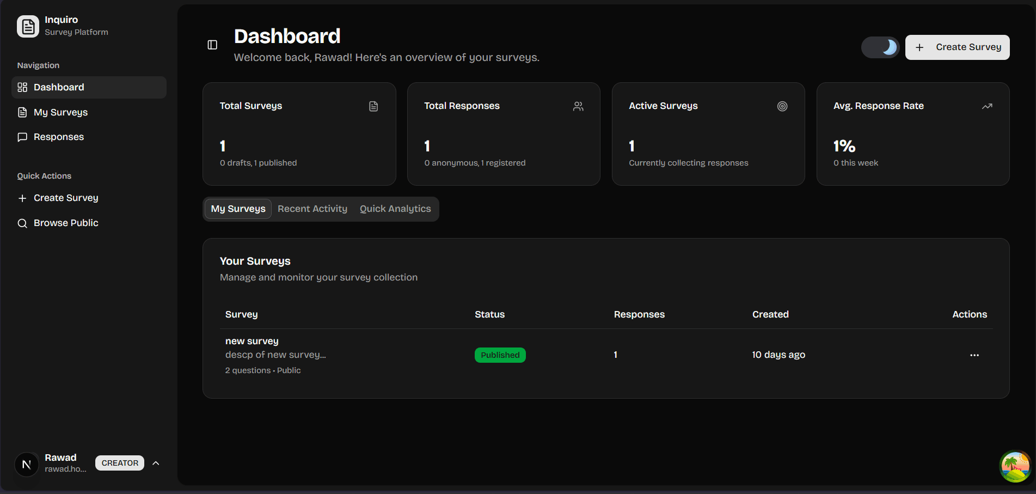Screen dimensions: 1036x494
Task: Click the Total Responses users icon
Action: coord(578,106)
